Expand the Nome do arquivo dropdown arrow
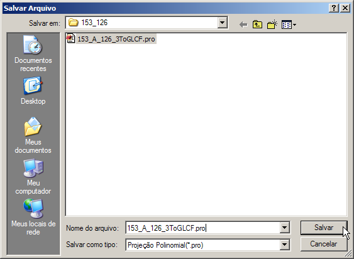This screenshot has width=354, height=259. (x=284, y=228)
